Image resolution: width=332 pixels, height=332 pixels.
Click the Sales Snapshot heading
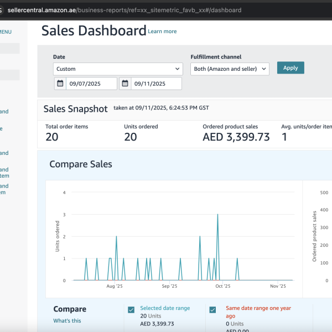[75, 109]
